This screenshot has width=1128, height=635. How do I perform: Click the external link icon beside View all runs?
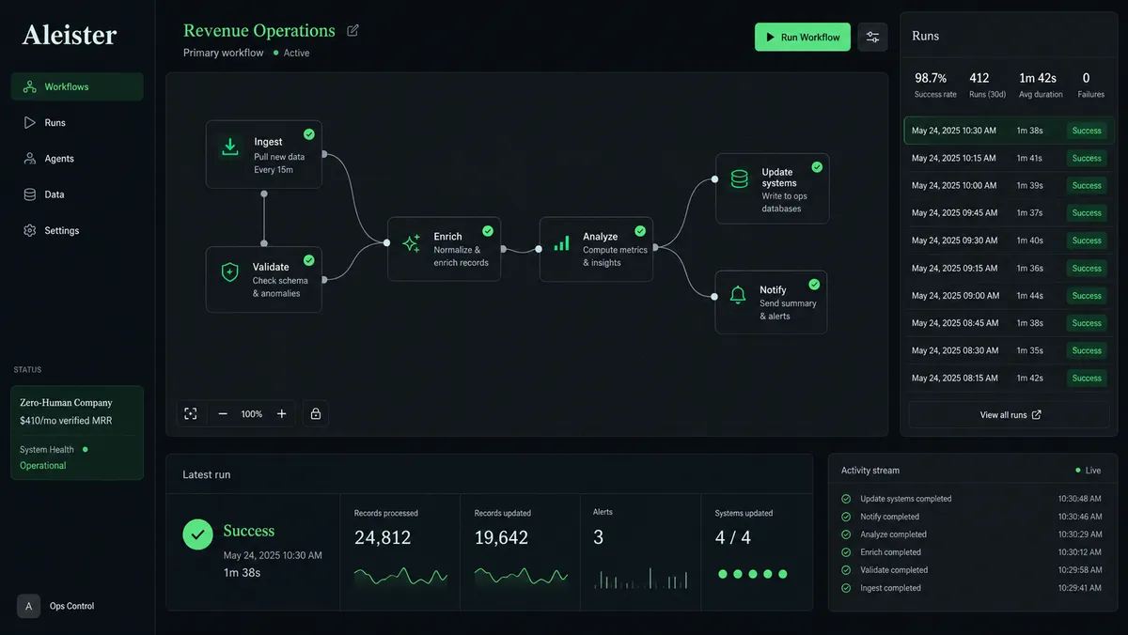point(1037,414)
